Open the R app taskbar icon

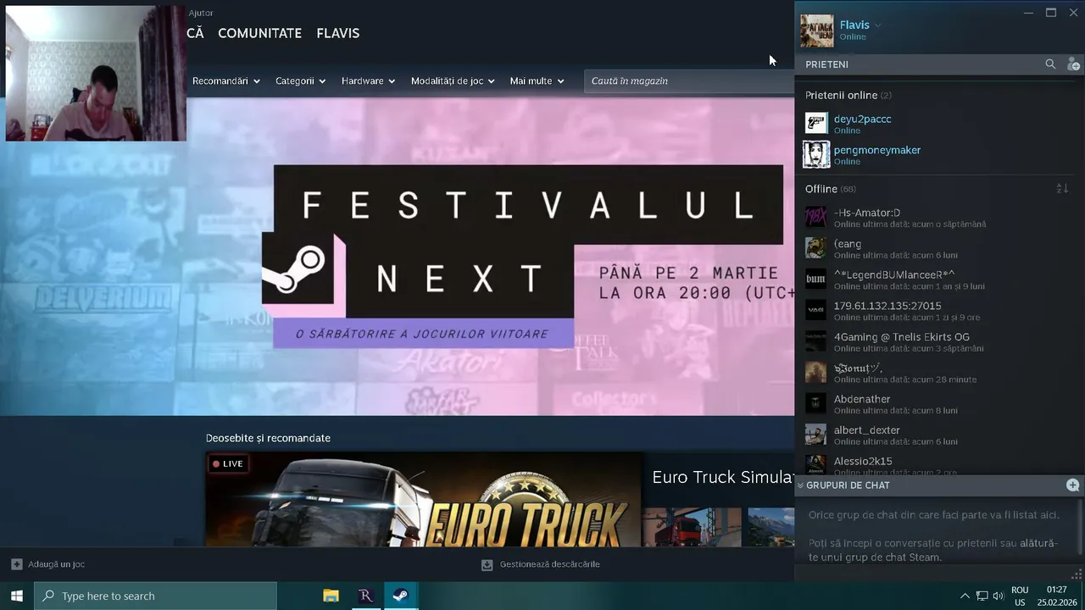pos(365,596)
